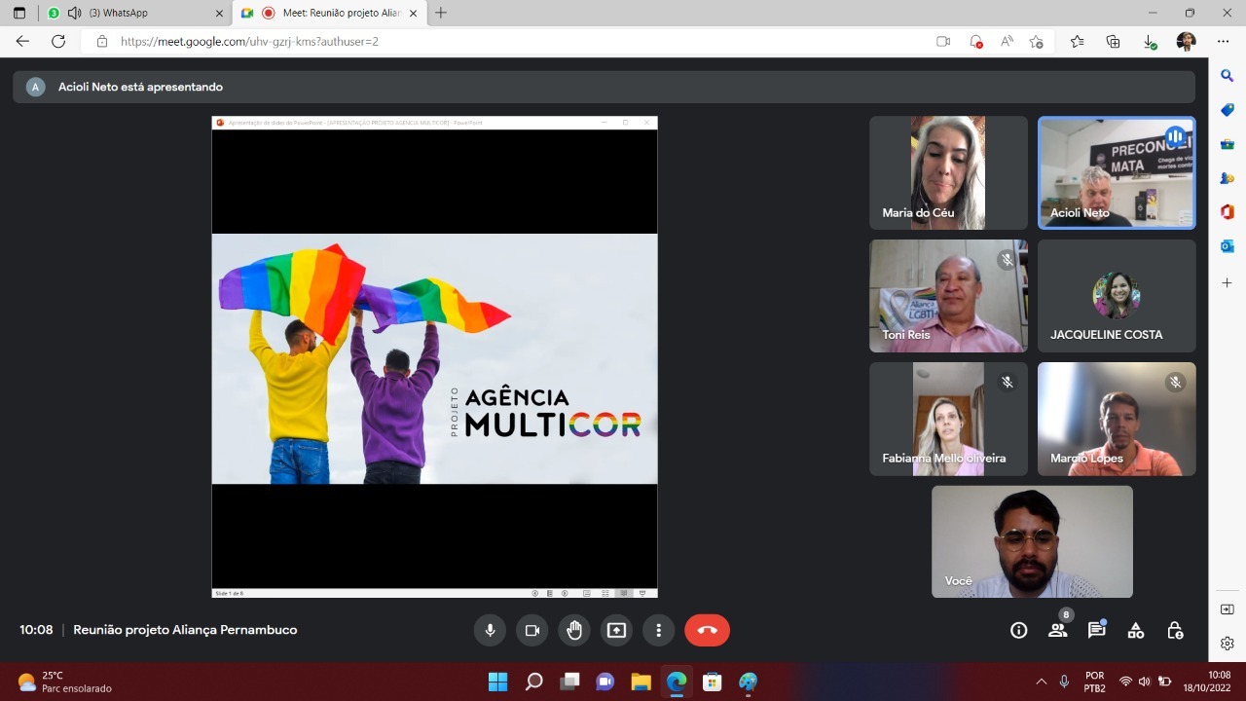Open Edge sidebar settings gear

tap(1228, 644)
